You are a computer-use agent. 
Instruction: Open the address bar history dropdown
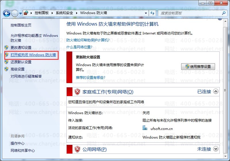click(146, 13)
